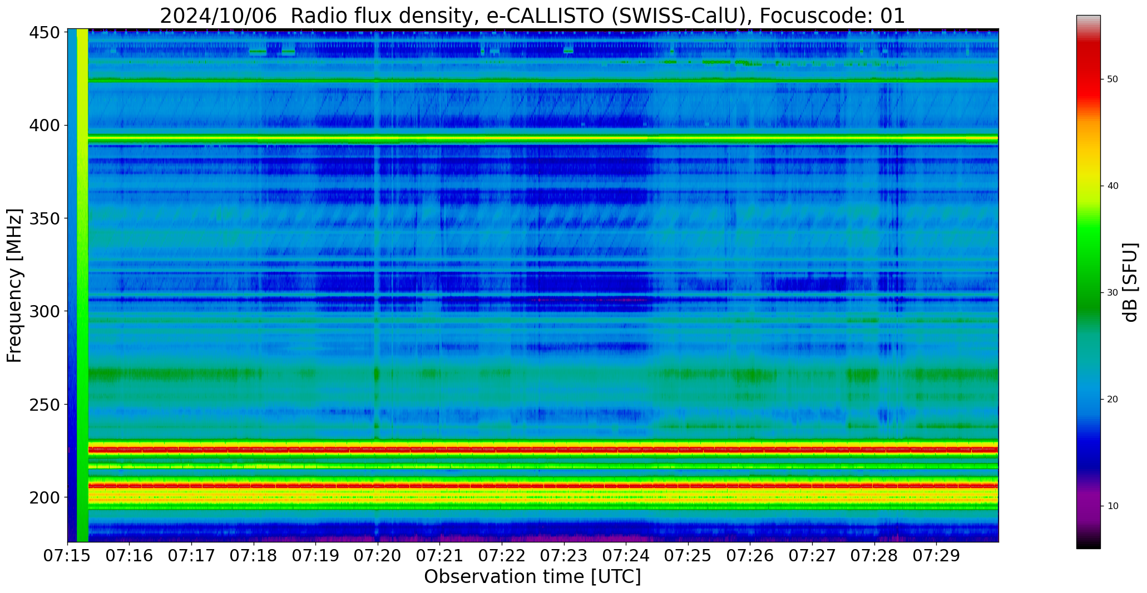1147x593 pixels.
Task: Click the 07:26 time tick label
Action: pos(750,556)
